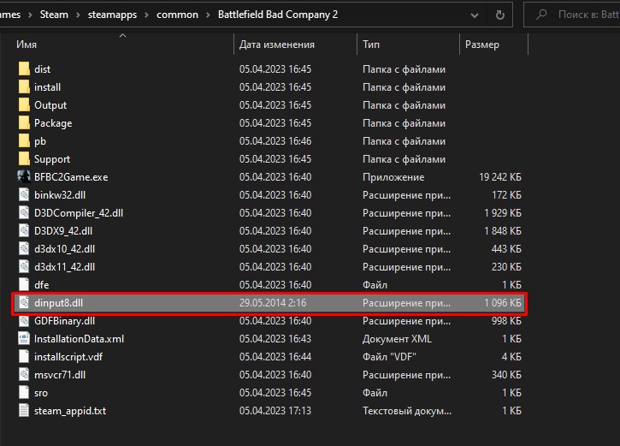This screenshot has height=446, width=620.
Task: Click the 05.04.2023 17:13 date cell
Action: (x=275, y=411)
